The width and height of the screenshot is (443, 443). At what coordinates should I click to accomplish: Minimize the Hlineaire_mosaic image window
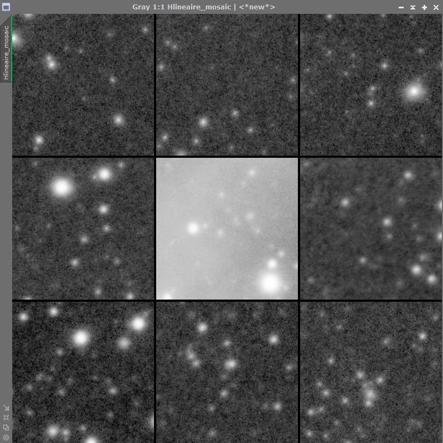[401, 7]
